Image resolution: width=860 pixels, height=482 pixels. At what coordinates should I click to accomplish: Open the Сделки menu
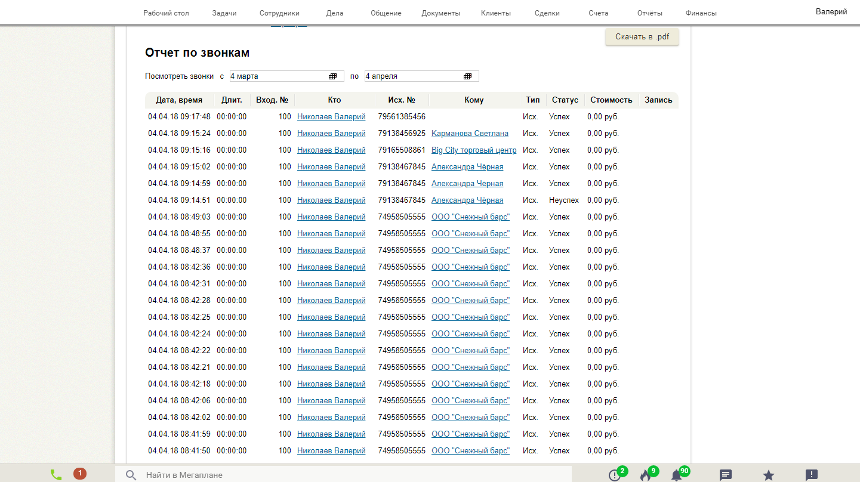547,13
